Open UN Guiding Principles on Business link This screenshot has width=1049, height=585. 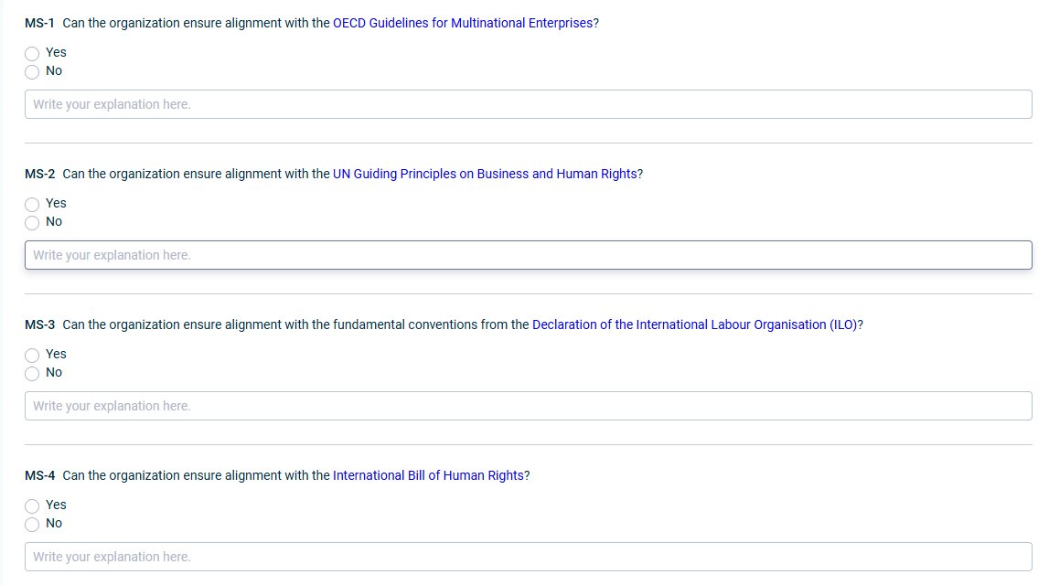point(485,174)
